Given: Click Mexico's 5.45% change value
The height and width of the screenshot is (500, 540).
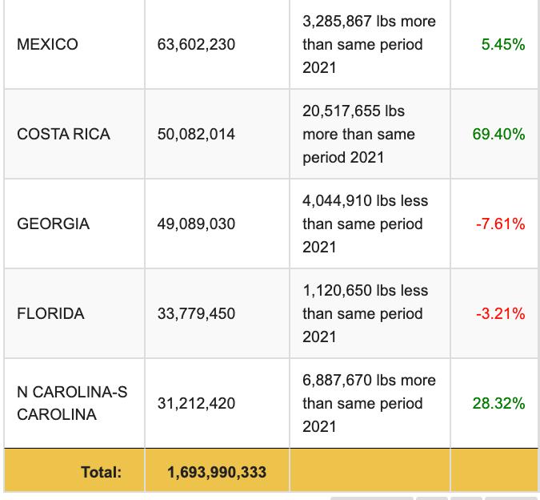Looking at the screenshot, I should (502, 44).
